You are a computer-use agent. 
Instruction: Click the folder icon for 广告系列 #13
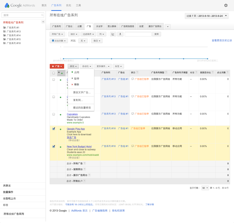(4, 31)
